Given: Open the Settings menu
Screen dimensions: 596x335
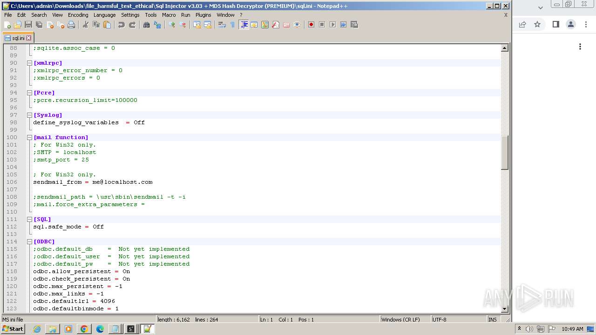Looking at the screenshot, I should (130, 15).
